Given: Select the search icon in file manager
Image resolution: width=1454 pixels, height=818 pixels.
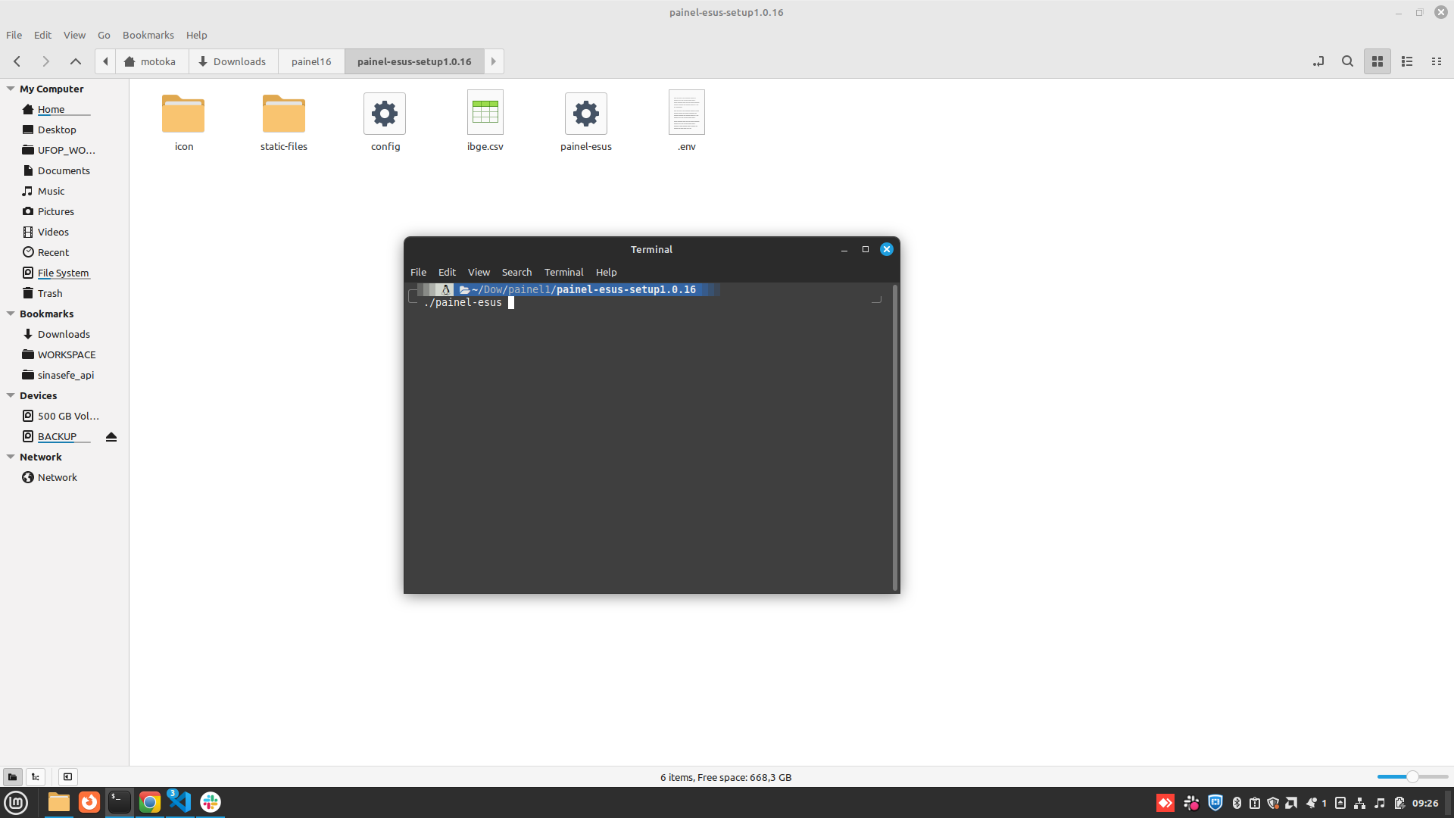Looking at the screenshot, I should point(1347,62).
